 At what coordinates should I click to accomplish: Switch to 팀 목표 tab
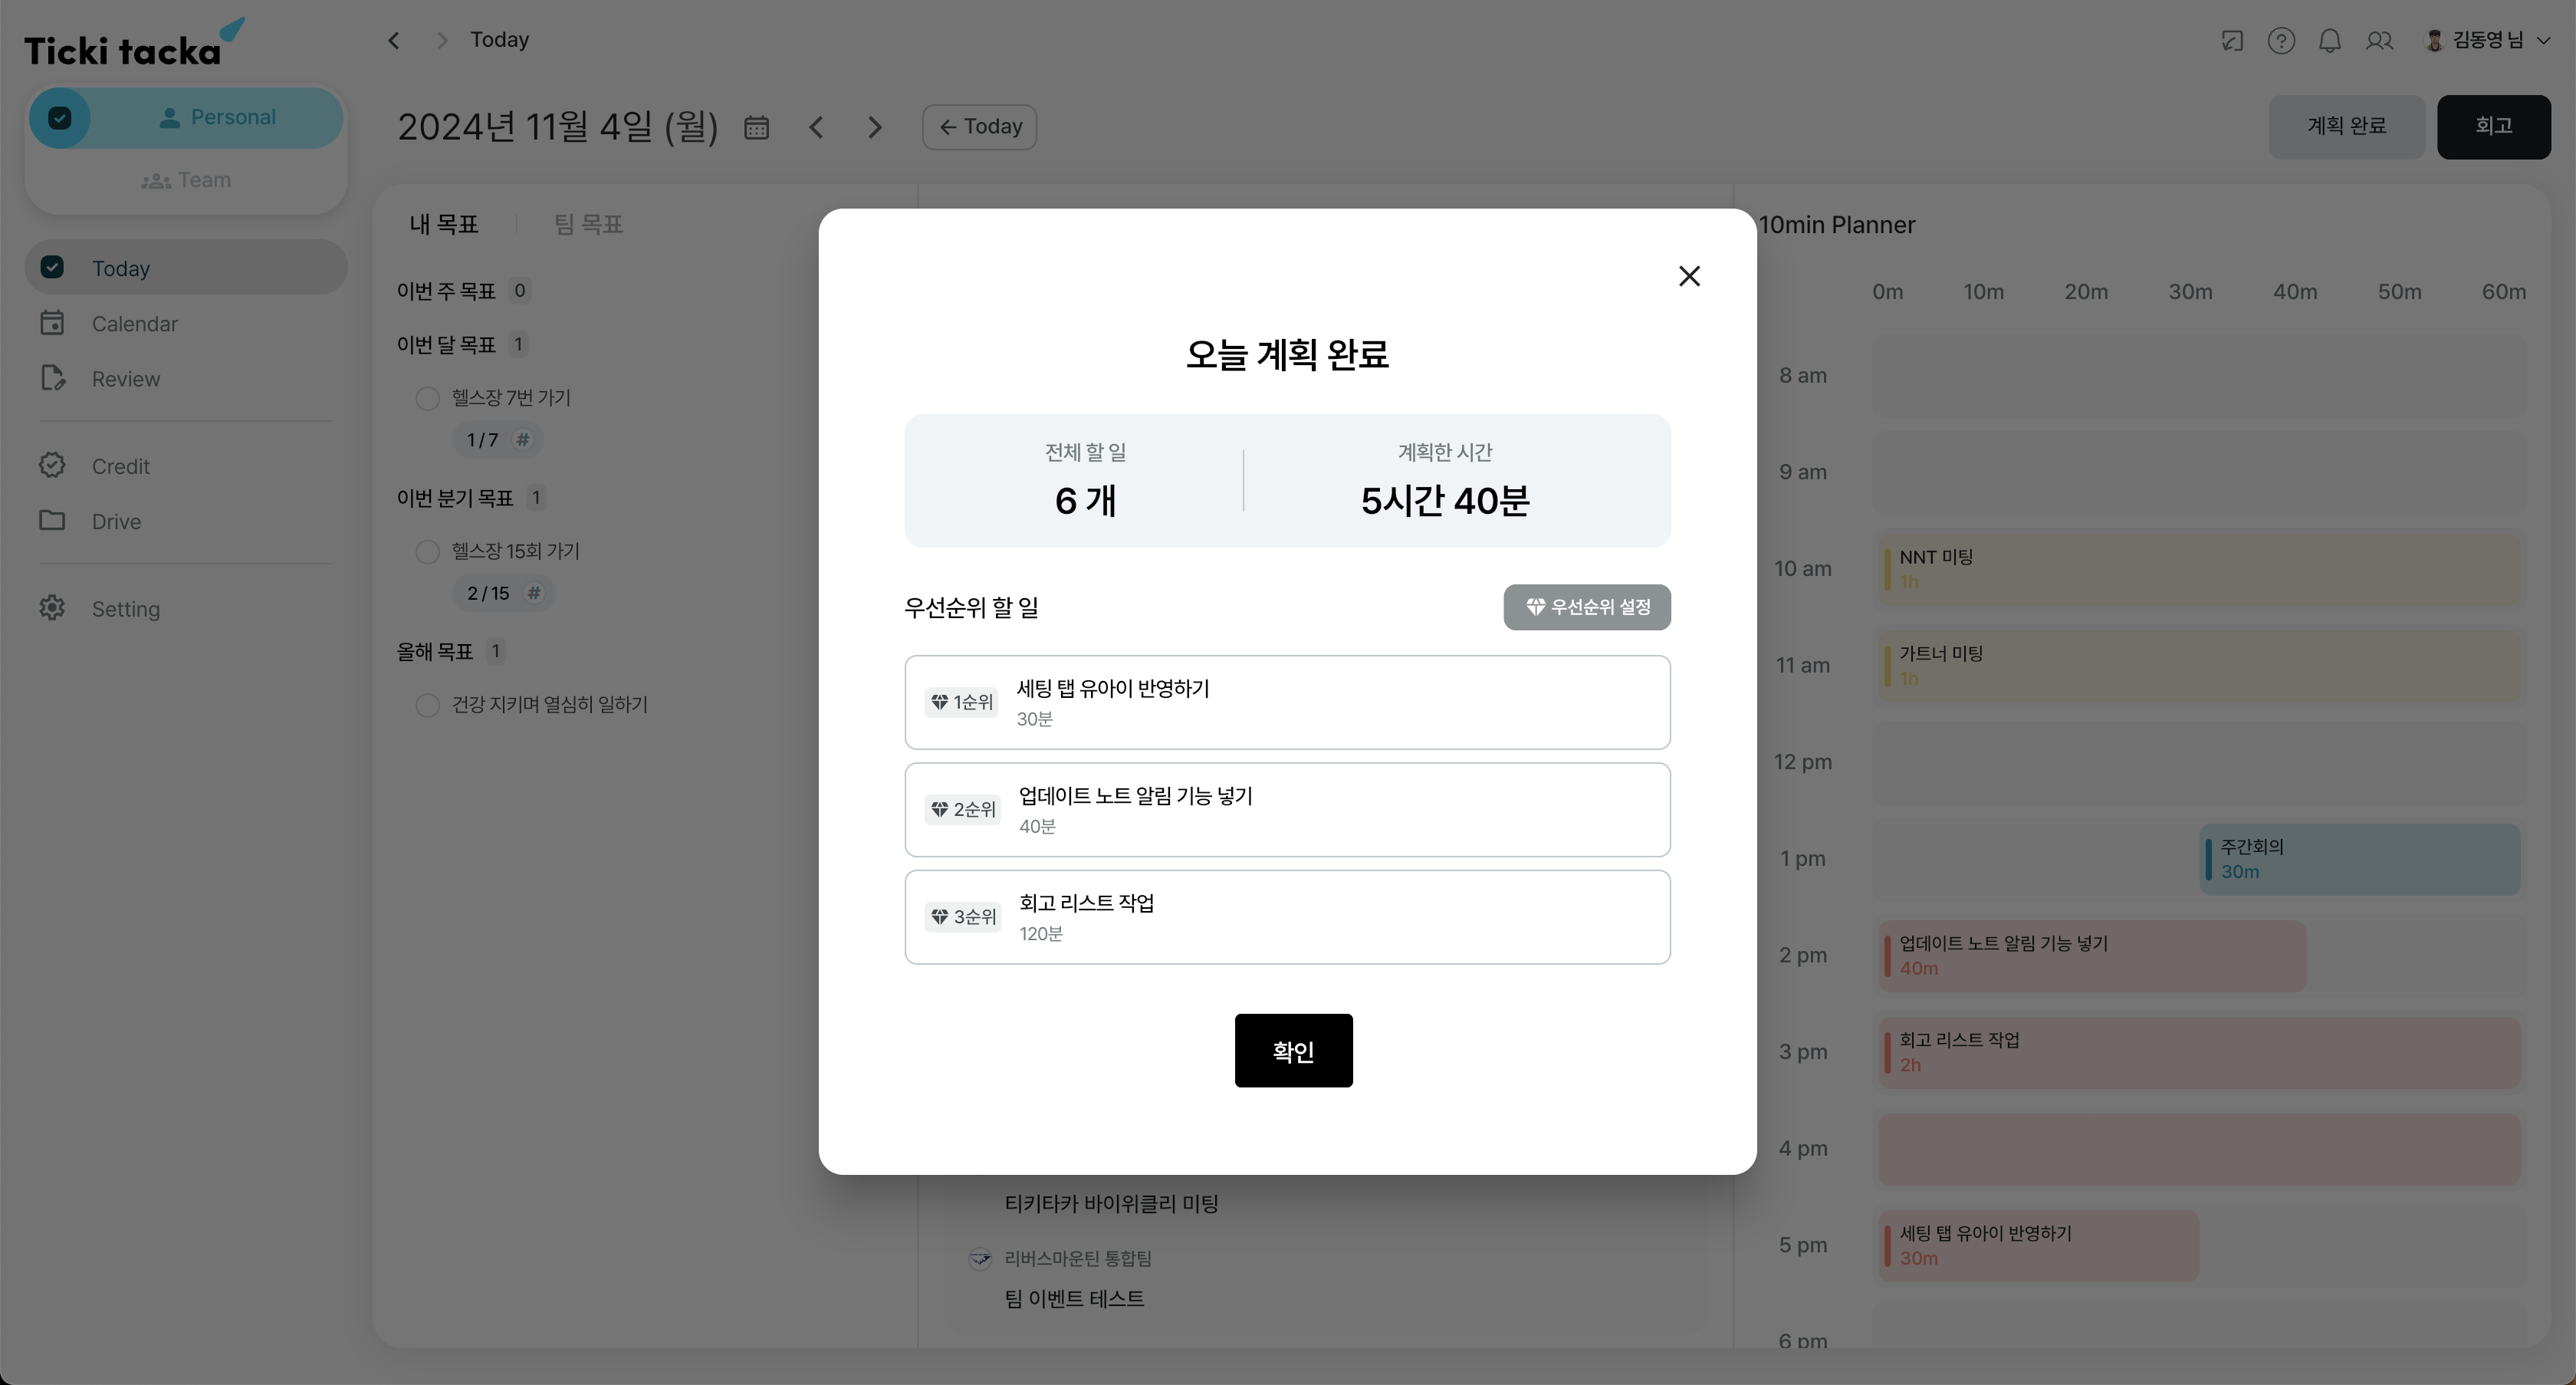tap(588, 224)
